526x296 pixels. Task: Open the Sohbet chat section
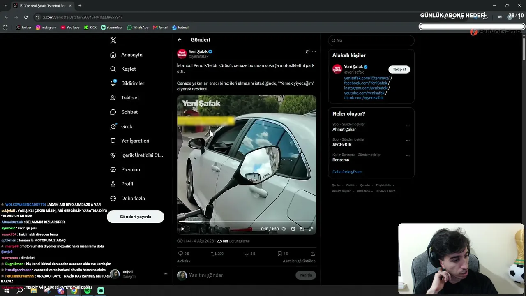pos(124,112)
